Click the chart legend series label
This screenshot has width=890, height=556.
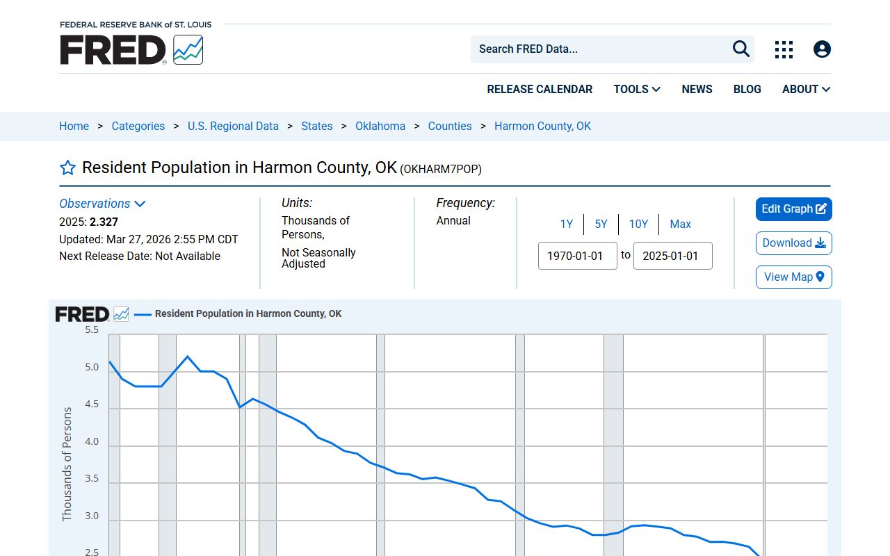(x=248, y=313)
